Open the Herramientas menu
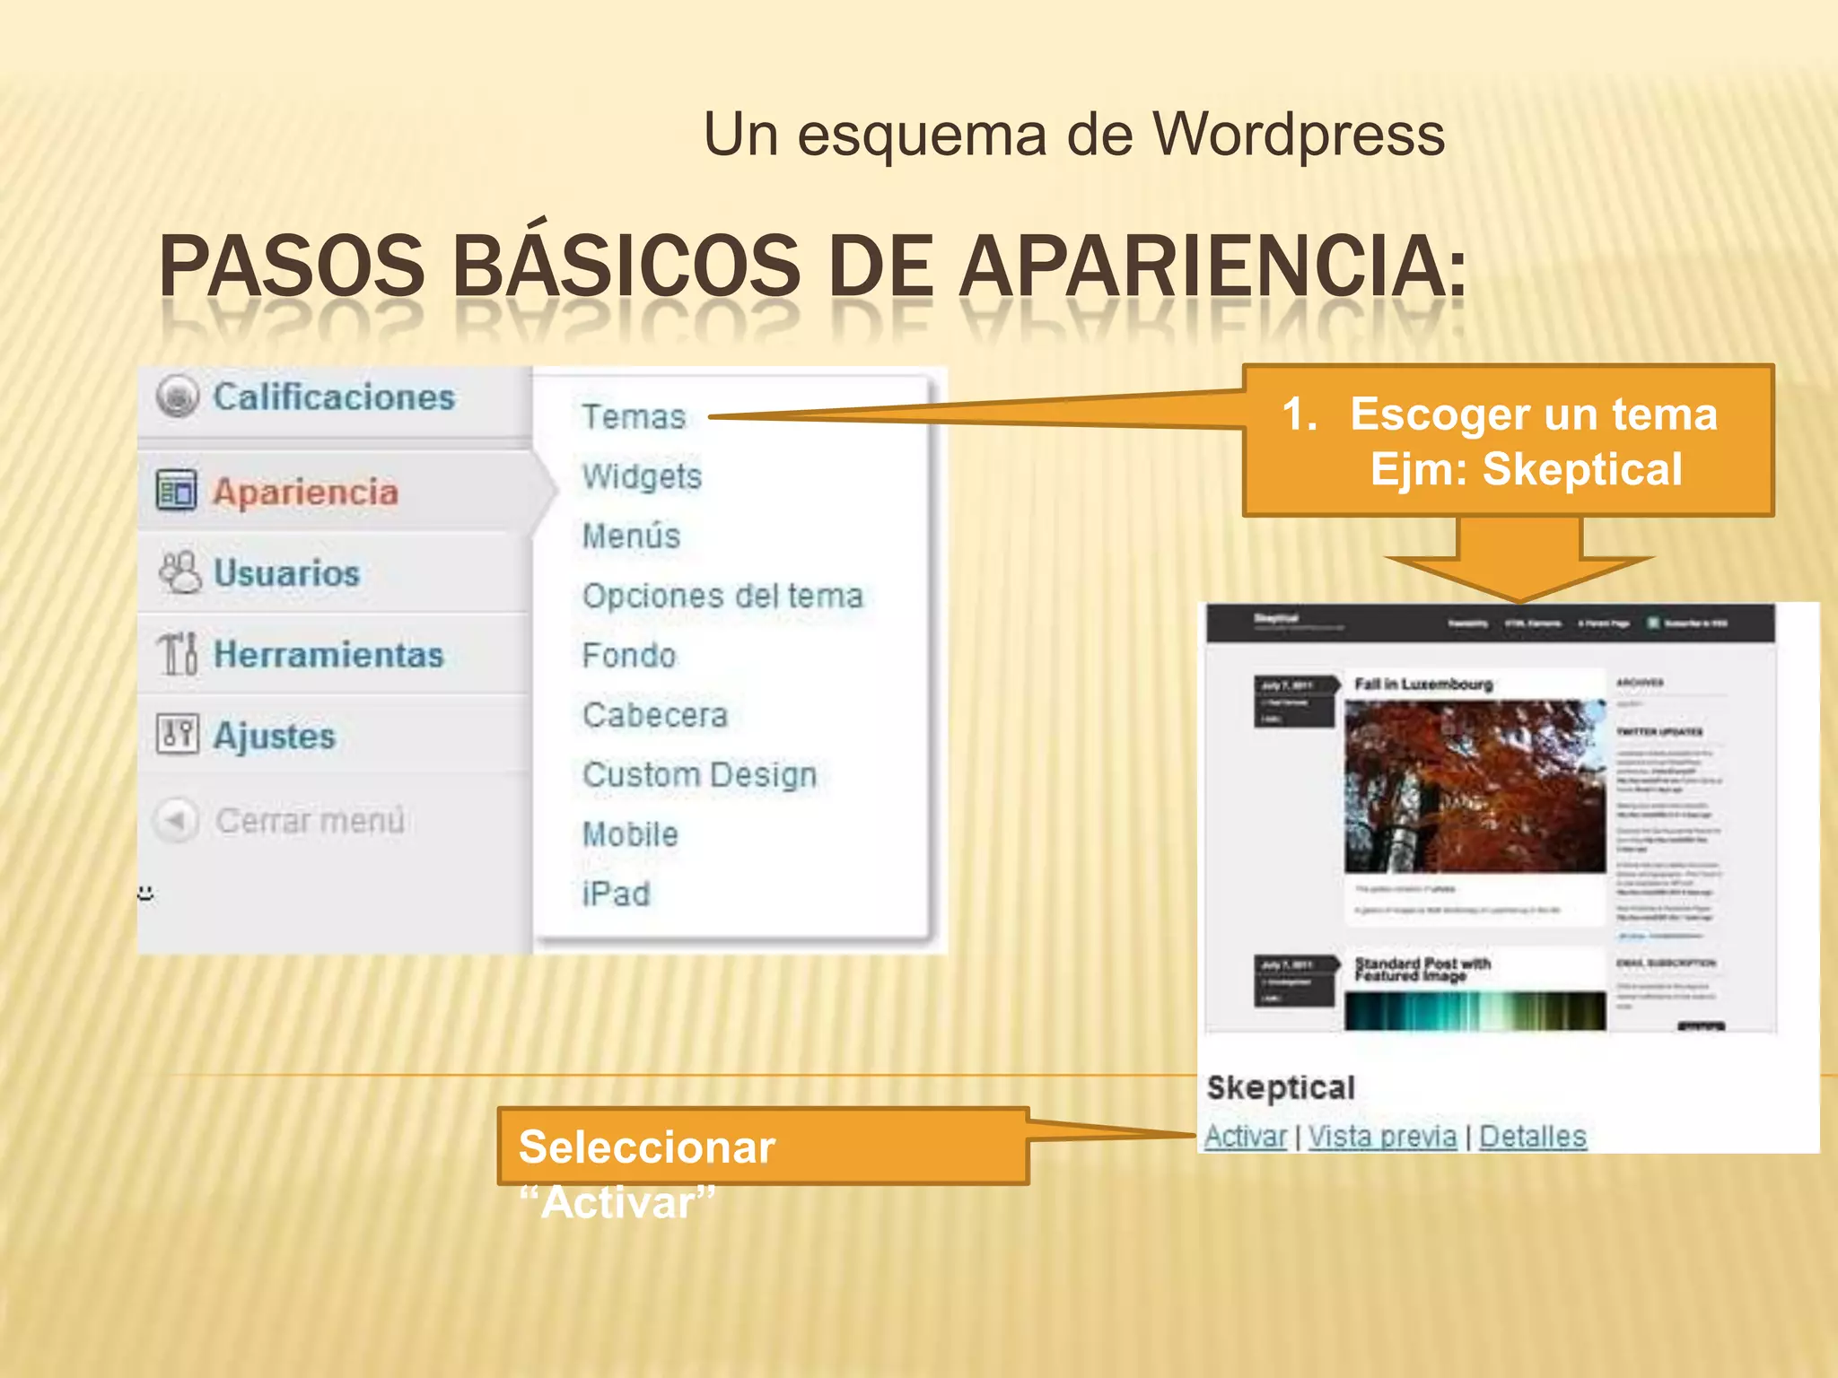Screen dimensions: 1838x1378 [328, 654]
